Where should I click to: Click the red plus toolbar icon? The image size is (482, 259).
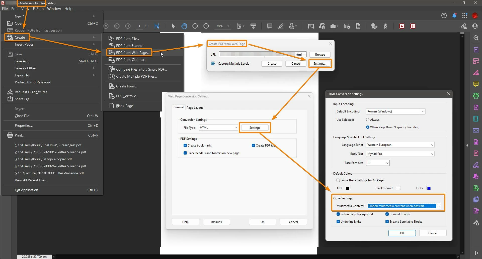point(413,26)
